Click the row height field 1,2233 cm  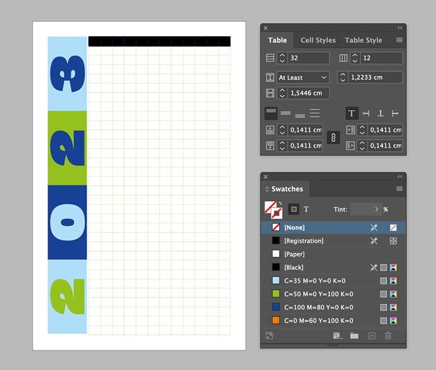[x=375, y=78]
